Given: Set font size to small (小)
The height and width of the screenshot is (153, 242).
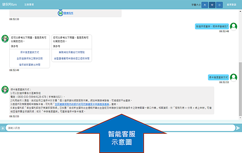Looking at the screenshot, I should (x=219, y=5).
